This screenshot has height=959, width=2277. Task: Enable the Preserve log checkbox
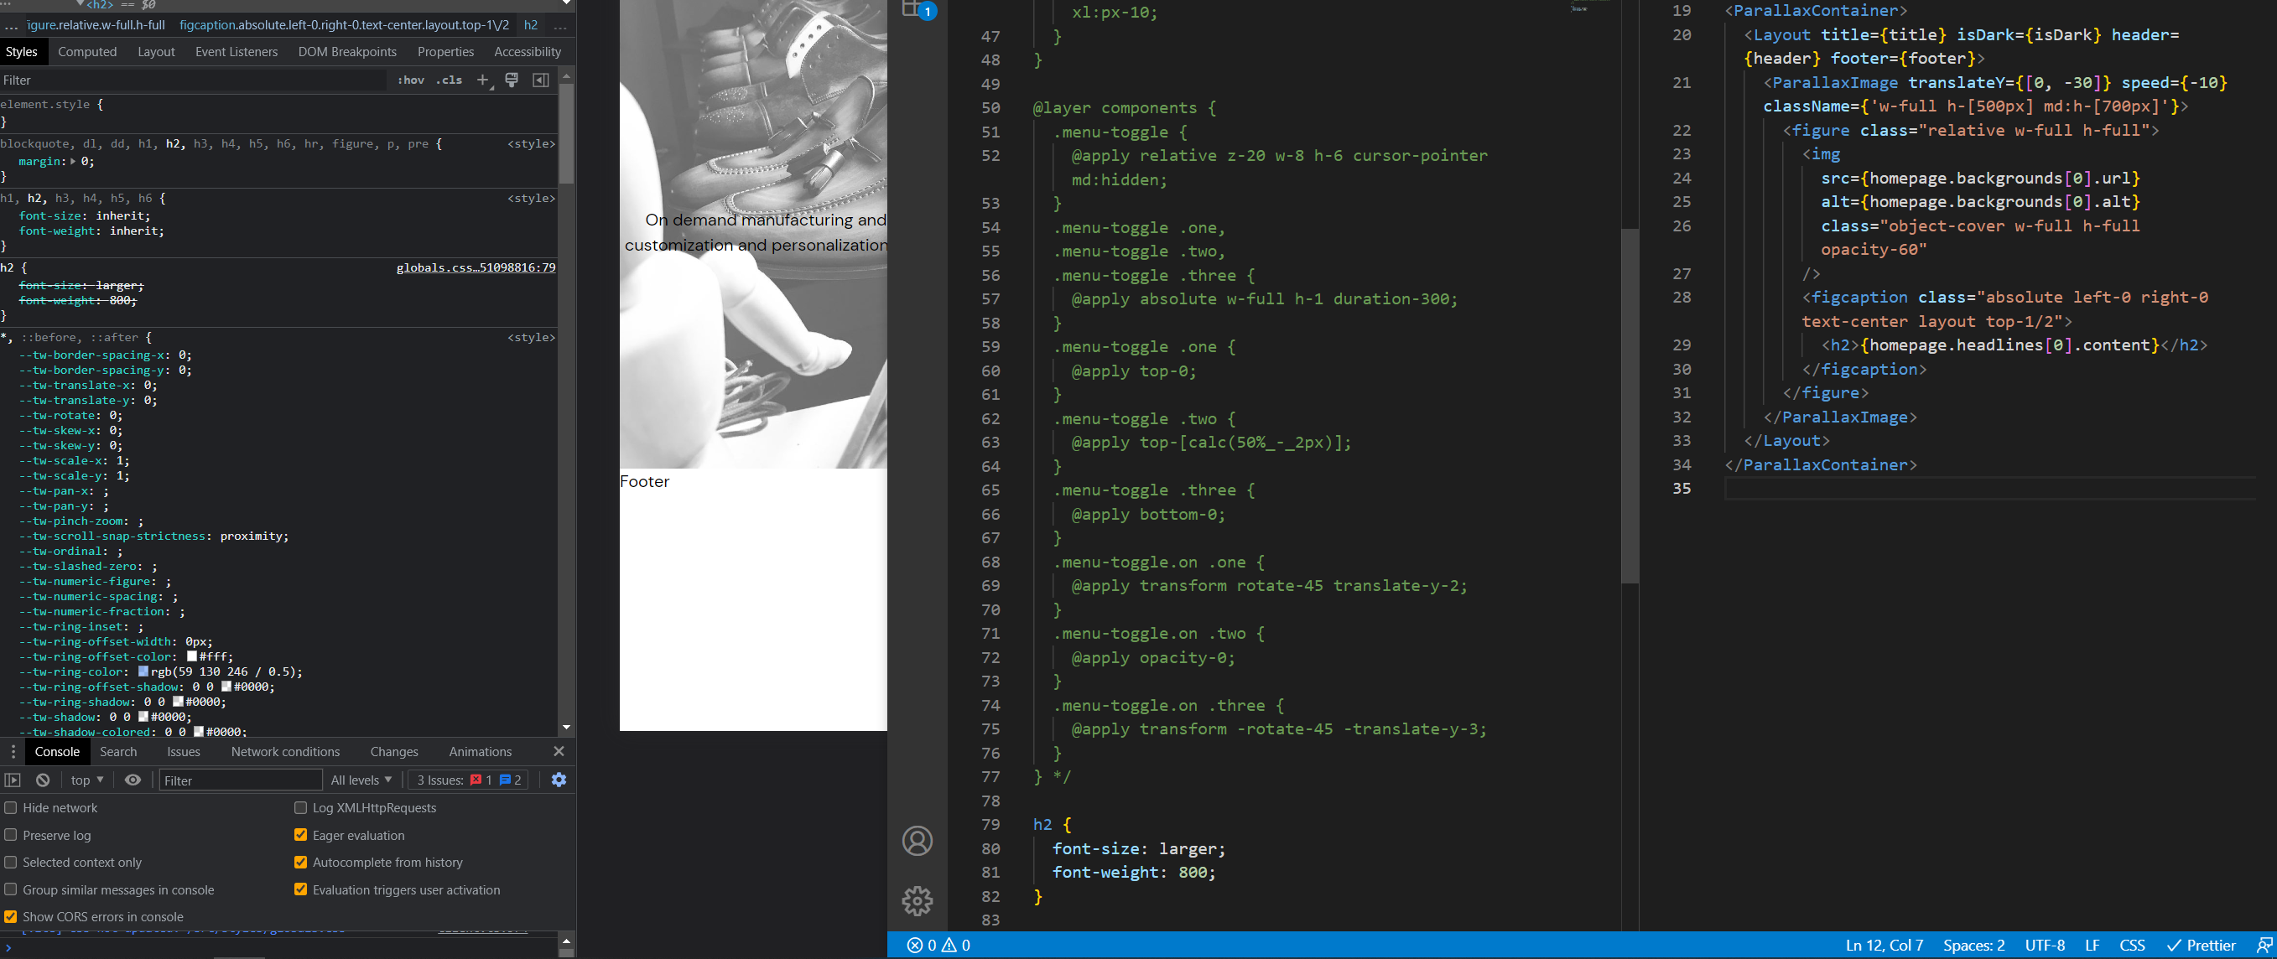point(11,834)
